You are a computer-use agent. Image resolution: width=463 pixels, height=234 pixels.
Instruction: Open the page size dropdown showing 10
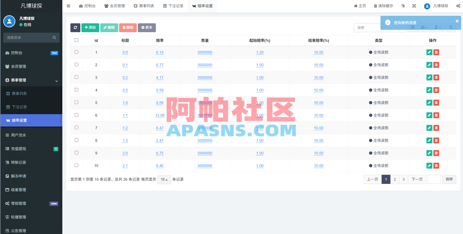(164, 180)
